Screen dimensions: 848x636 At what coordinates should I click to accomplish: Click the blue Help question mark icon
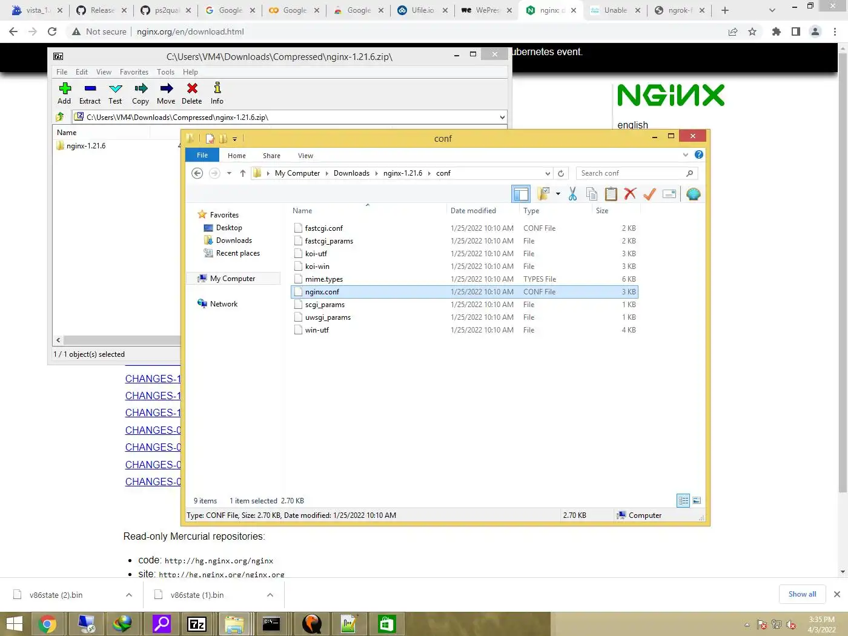click(x=699, y=155)
